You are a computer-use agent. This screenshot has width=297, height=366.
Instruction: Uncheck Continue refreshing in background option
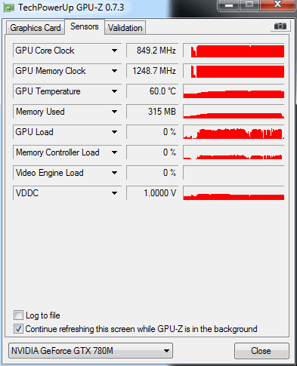18,329
